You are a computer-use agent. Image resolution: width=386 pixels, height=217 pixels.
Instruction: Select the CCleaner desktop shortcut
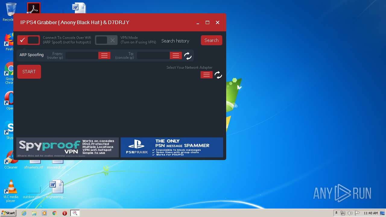(11, 160)
